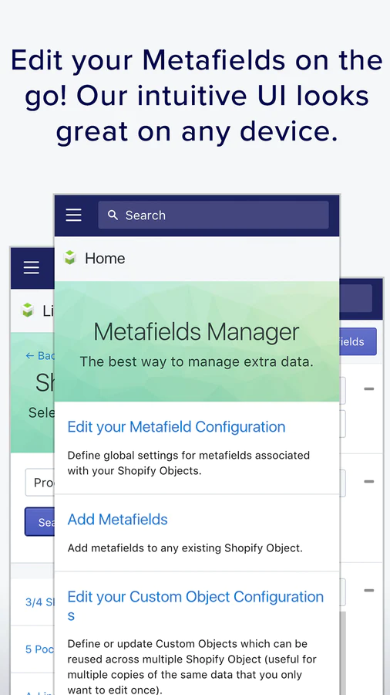Collapse the first section with top minus icon
The width and height of the screenshot is (390, 695).
(x=368, y=389)
